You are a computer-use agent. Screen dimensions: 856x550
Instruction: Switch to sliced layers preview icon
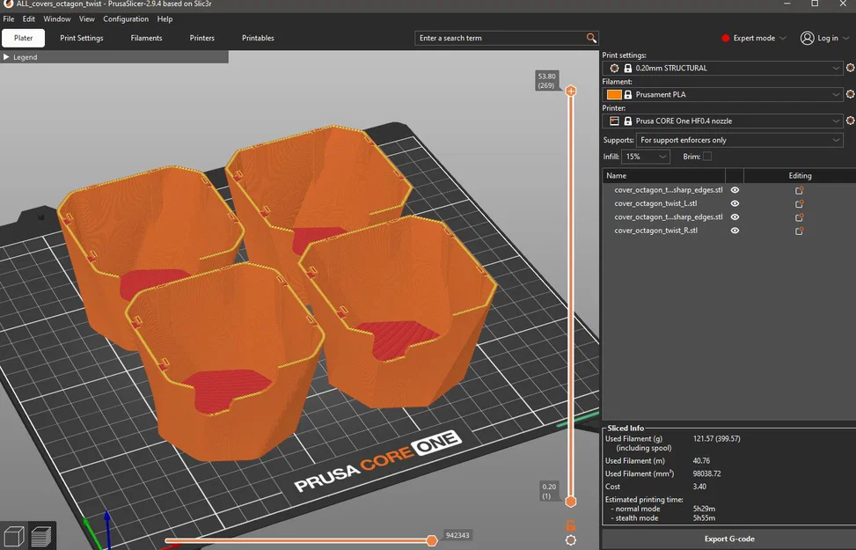(x=41, y=536)
